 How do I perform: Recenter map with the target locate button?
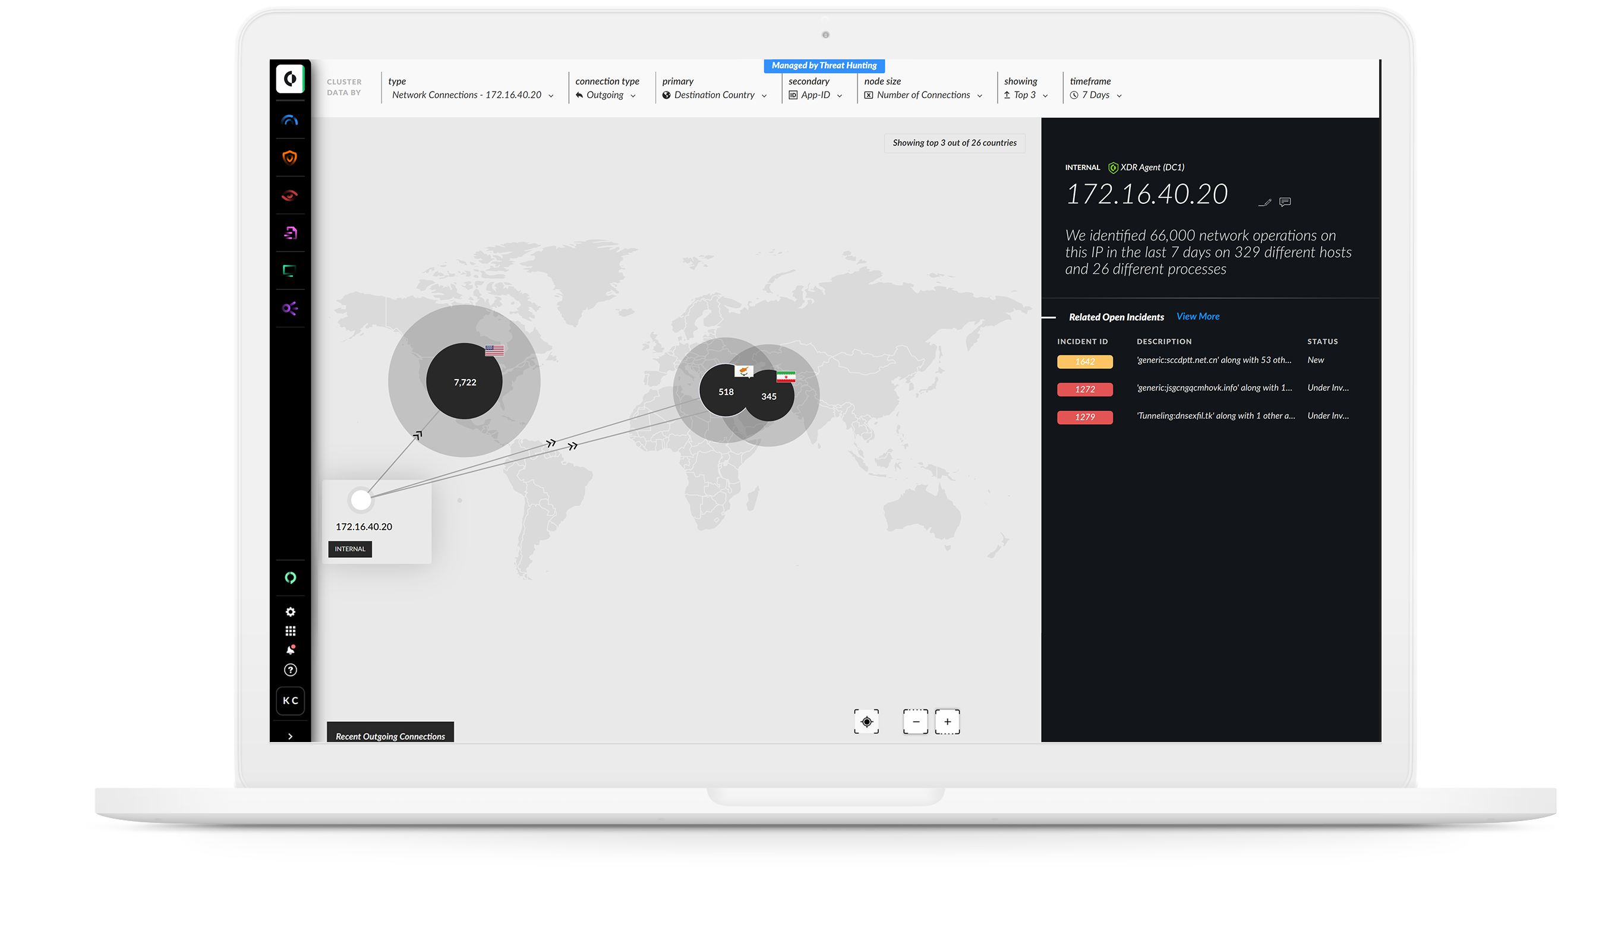tap(866, 722)
